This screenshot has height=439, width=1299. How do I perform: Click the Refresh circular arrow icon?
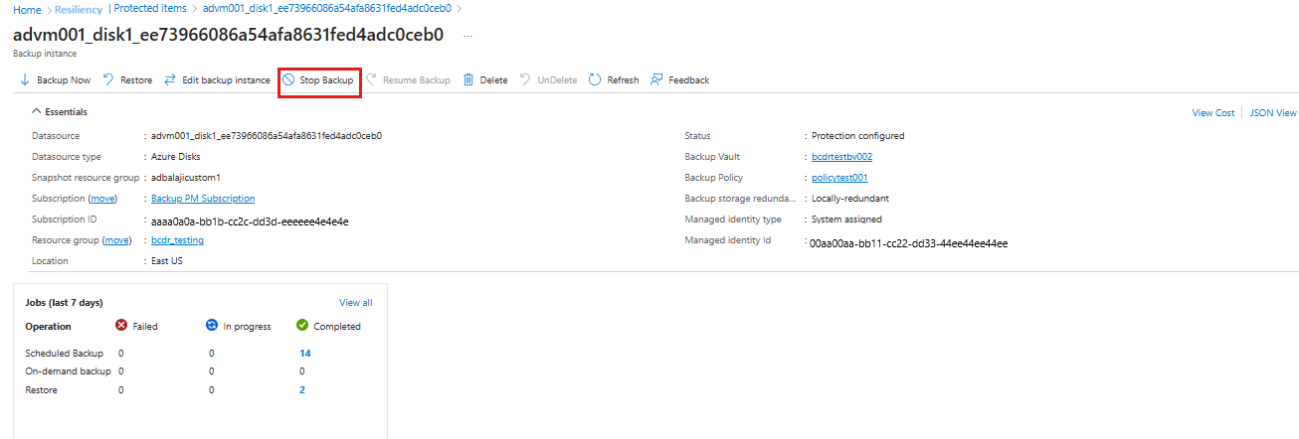595,80
